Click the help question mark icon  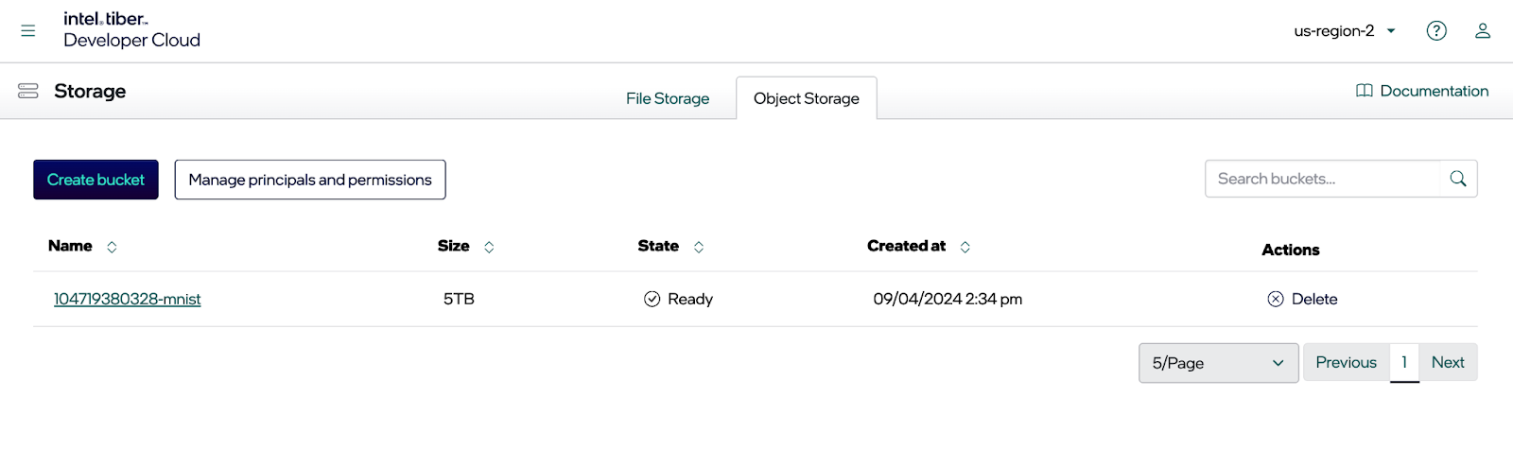1435,30
